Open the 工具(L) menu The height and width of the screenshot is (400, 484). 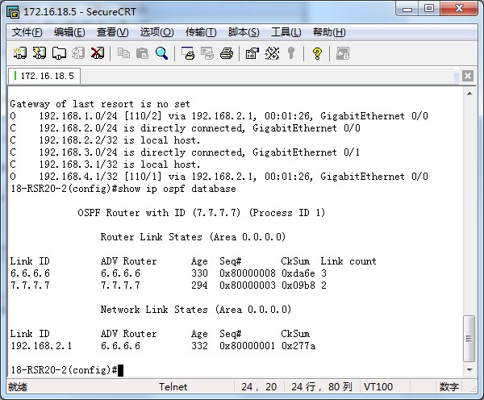click(286, 32)
